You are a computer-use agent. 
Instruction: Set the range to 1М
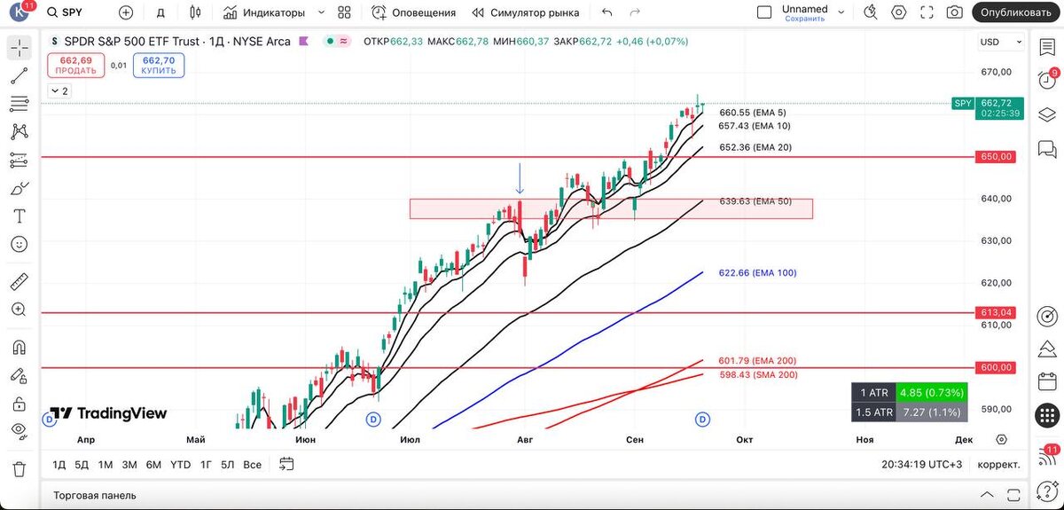pos(106,464)
